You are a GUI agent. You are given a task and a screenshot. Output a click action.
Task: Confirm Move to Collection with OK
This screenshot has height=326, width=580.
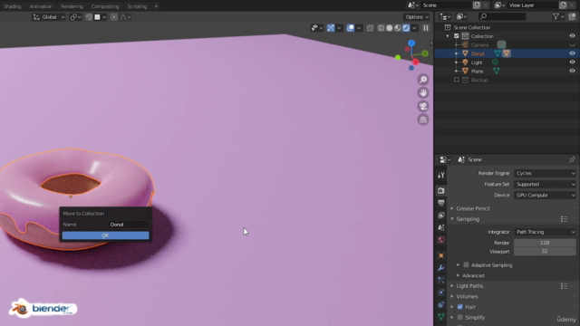(105, 235)
